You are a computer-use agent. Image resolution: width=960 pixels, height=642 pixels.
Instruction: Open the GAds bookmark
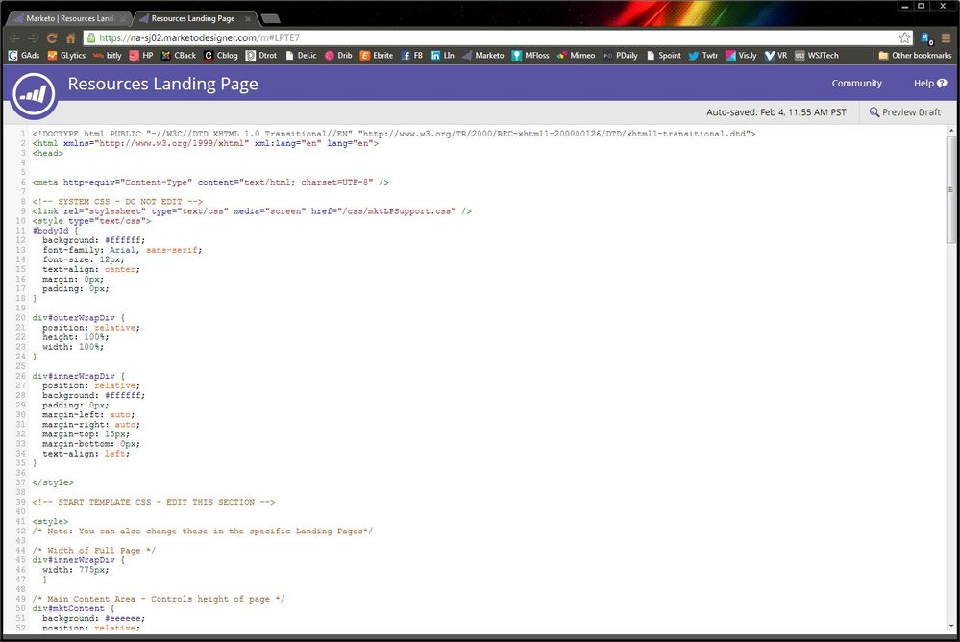point(24,56)
